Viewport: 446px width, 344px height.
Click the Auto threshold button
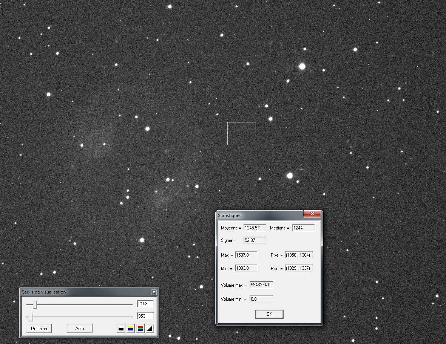tap(80, 329)
